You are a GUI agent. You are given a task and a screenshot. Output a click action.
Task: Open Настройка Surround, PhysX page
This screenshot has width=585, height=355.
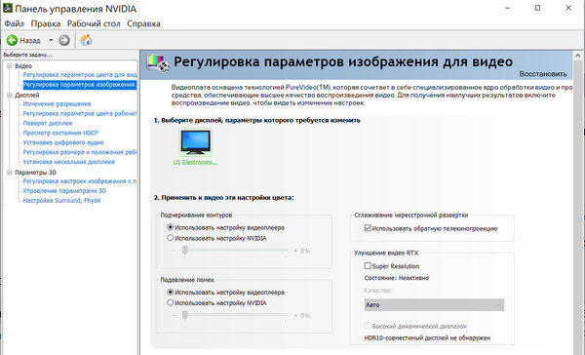pyautogui.click(x=62, y=201)
